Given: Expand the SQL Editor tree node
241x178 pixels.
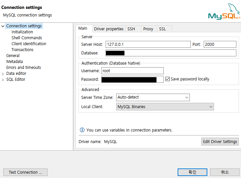Looking at the screenshot, I should click(3, 80).
